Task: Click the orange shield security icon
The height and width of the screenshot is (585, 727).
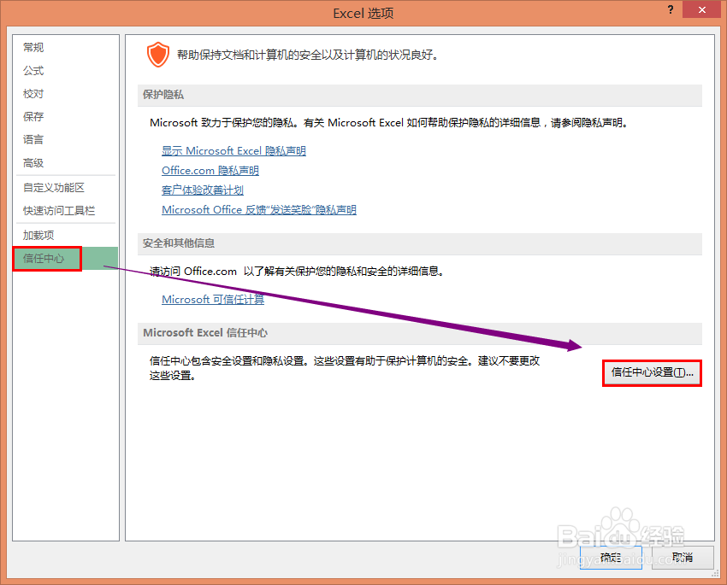Action: click(158, 55)
